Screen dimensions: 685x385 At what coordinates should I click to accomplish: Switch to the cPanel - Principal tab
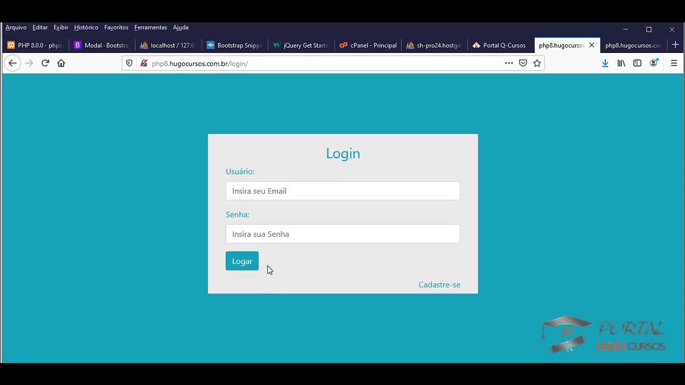[367, 45]
